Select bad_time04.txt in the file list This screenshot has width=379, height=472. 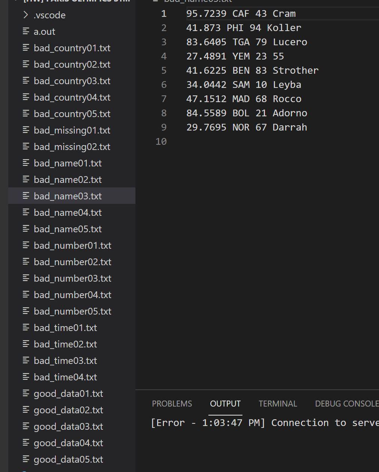click(x=65, y=377)
